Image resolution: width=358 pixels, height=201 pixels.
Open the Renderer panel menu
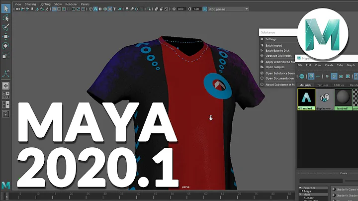(x=71, y=4)
